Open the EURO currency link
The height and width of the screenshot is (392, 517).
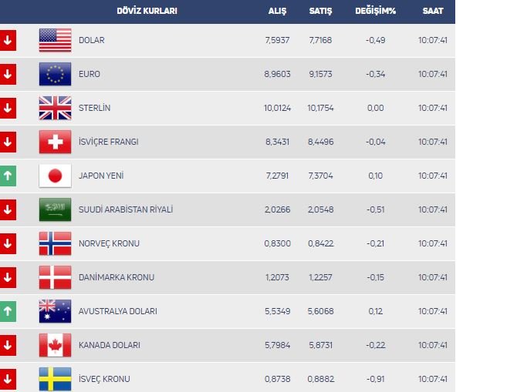pos(90,74)
